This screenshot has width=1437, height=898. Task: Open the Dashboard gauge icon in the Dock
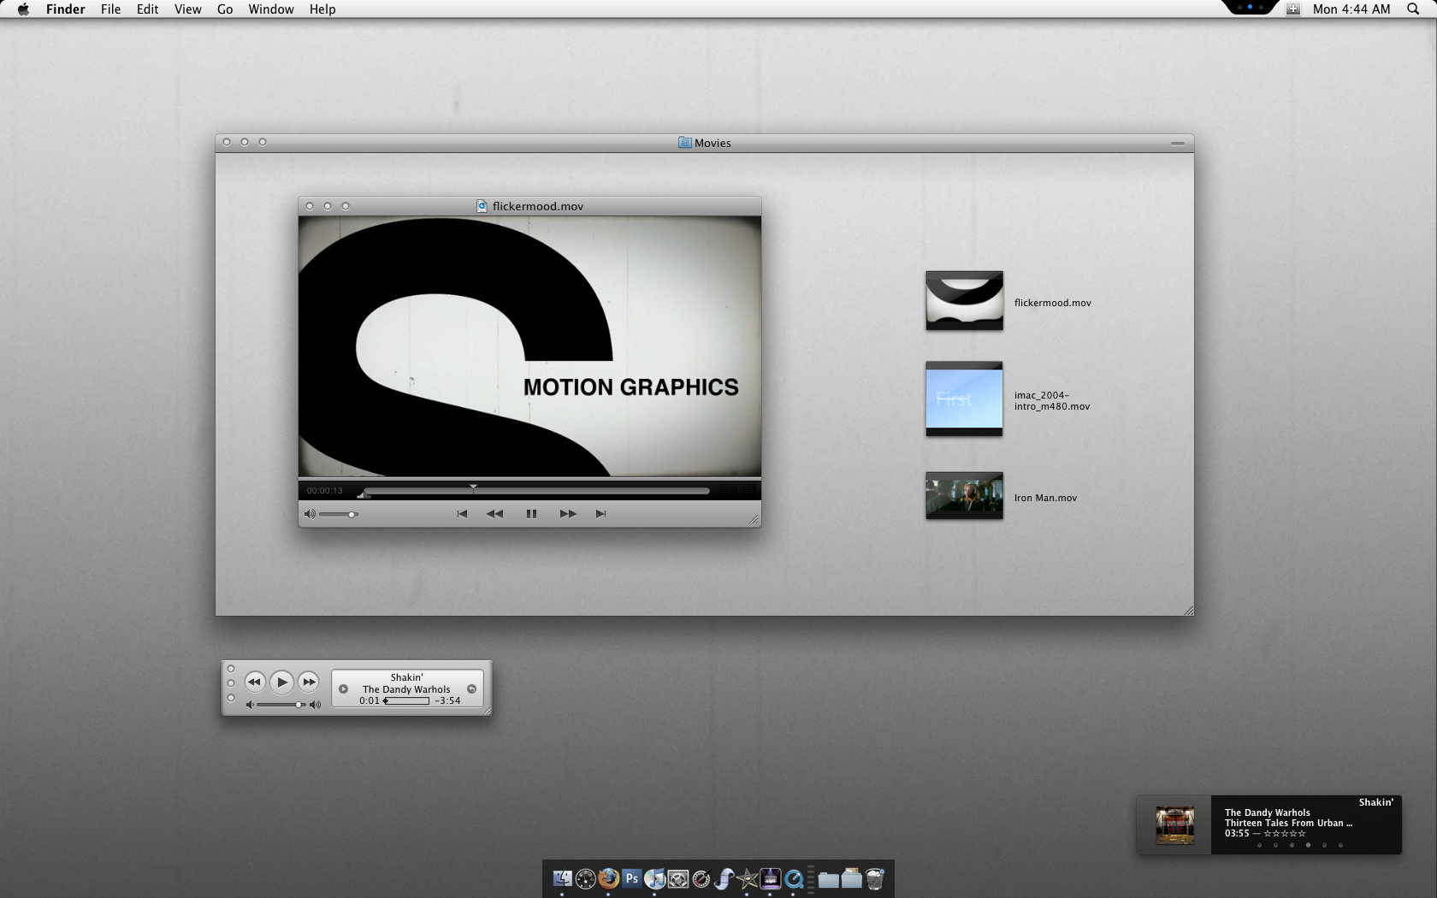pyautogui.click(x=585, y=878)
